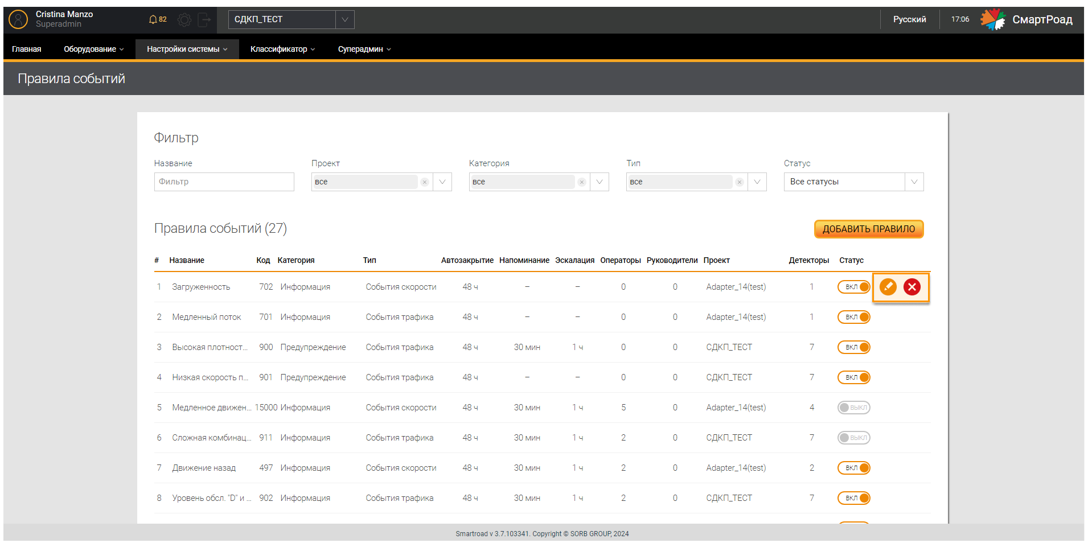
Task: Select the Медленный поток rule name
Action: point(207,317)
